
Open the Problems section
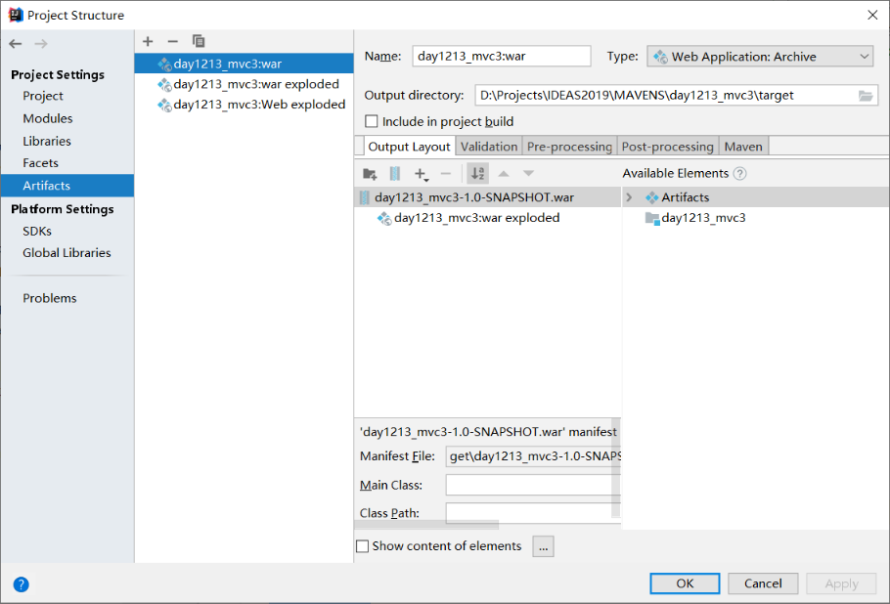pos(49,298)
